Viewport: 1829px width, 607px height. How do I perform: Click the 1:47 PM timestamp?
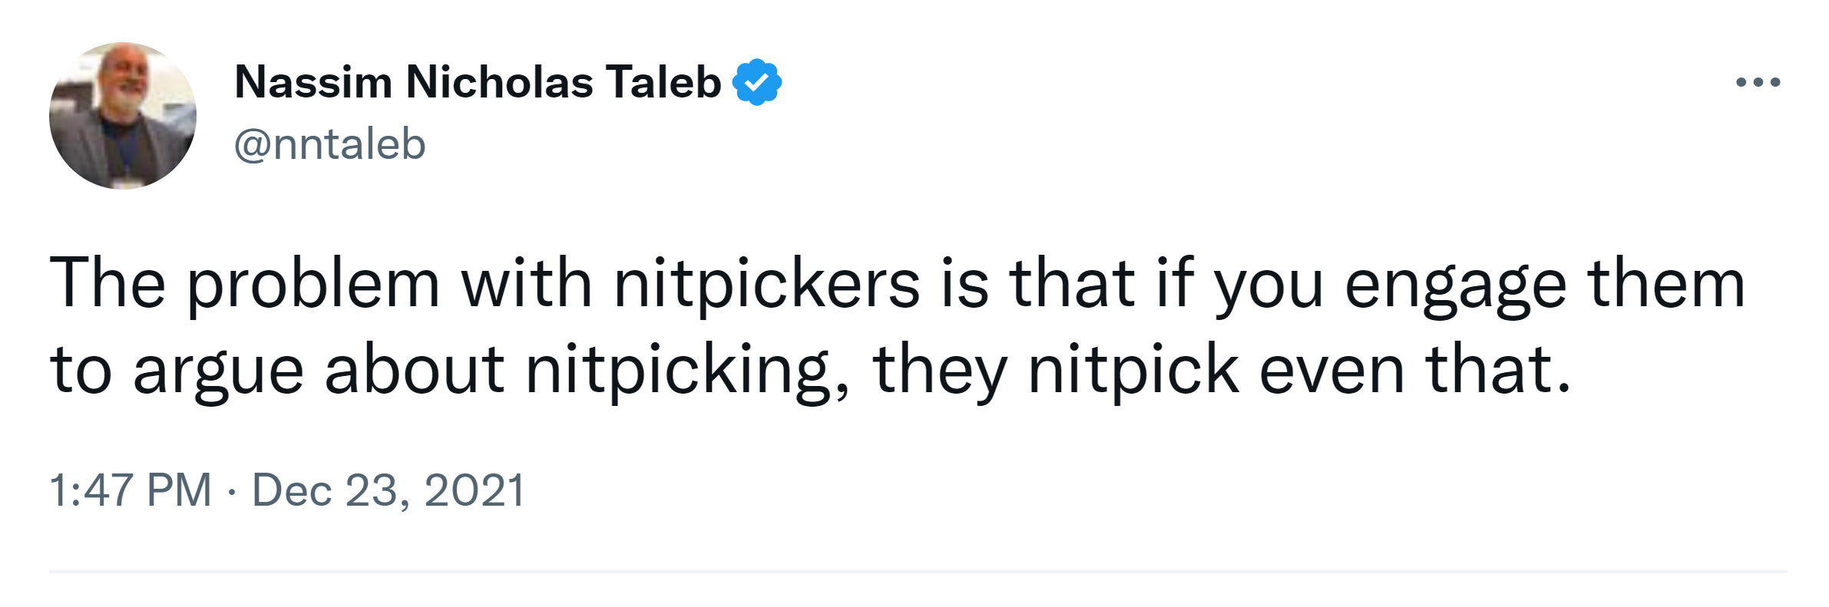click(x=130, y=490)
